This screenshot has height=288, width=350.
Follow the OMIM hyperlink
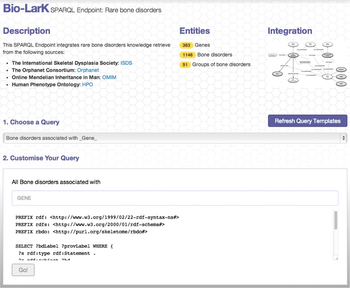point(109,78)
